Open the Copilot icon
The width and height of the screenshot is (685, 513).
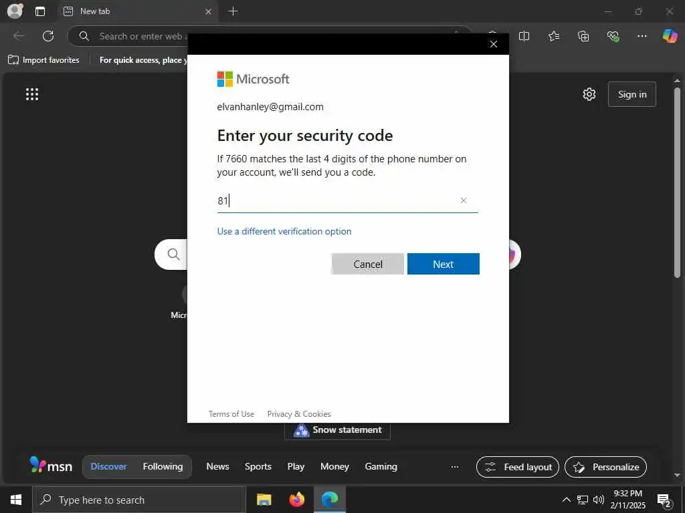pos(670,36)
